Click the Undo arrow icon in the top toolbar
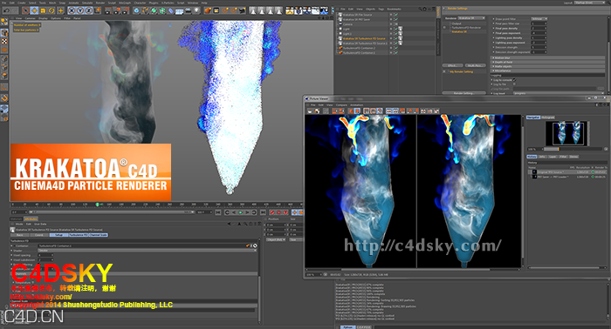The image size is (611, 329). click(x=7, y=10)
